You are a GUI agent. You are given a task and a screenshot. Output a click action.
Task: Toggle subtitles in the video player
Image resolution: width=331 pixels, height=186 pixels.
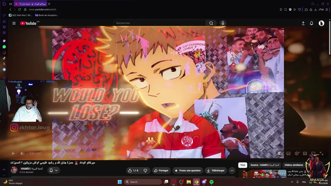tap(288, 153)
